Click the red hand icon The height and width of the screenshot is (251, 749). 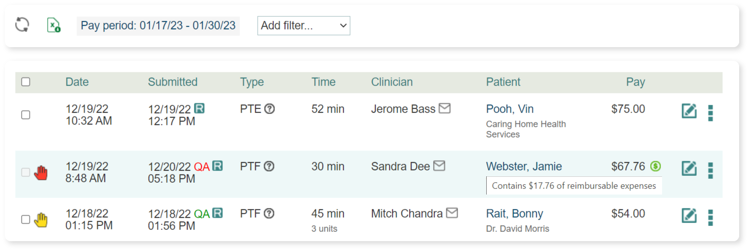tap(41, 172)
